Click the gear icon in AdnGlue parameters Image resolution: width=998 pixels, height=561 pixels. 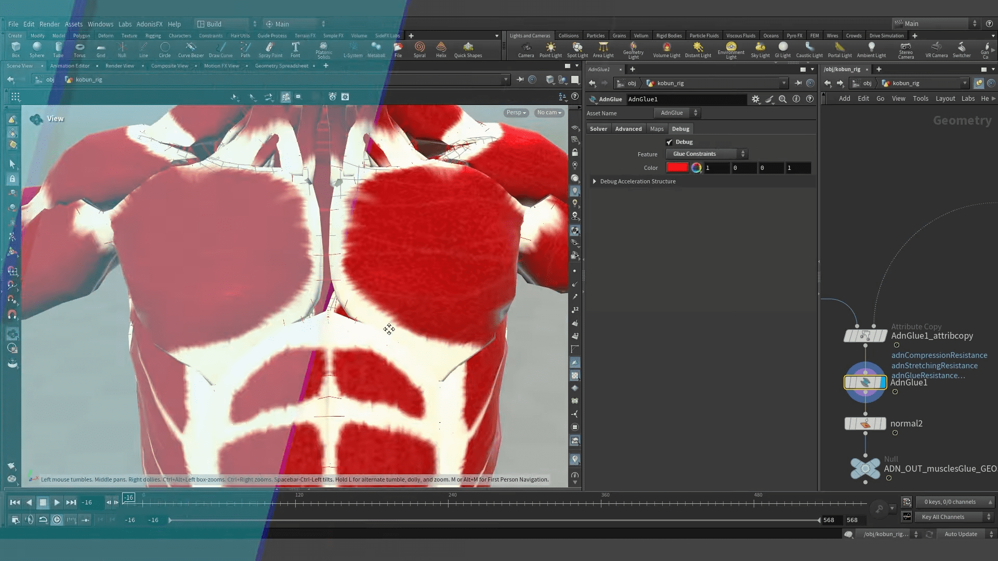(755, 99)
